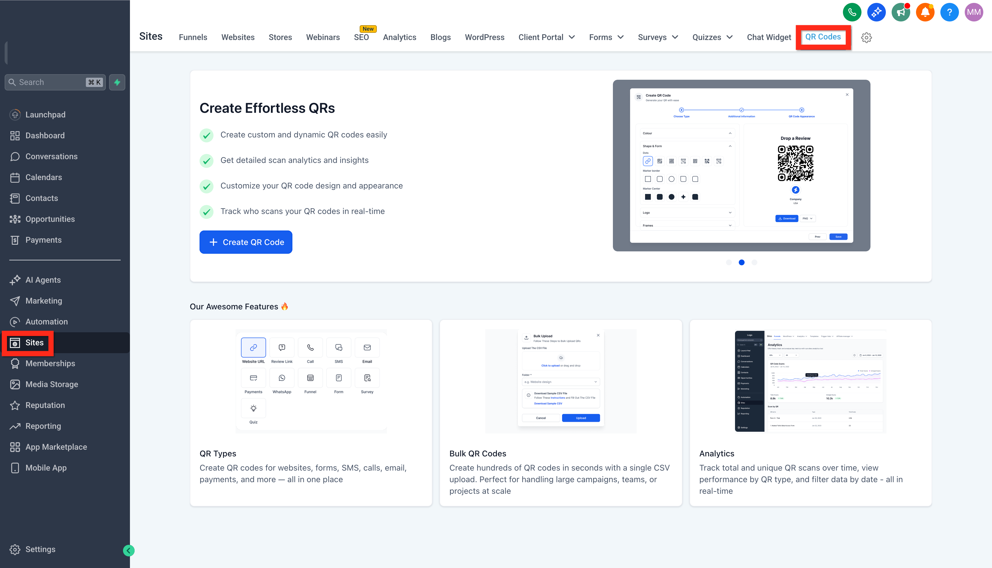Click the green phone dialer icon

pos(852,12)
